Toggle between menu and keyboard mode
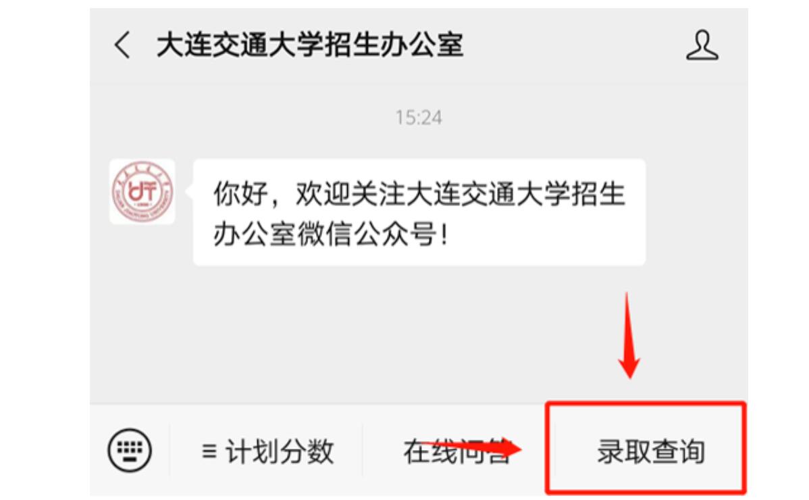The width and height of the screenshot is (809, 500). click(x=130, y=450)
